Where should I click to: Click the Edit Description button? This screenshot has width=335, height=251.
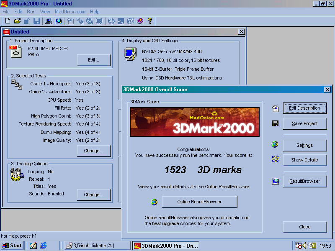[305, 108]
